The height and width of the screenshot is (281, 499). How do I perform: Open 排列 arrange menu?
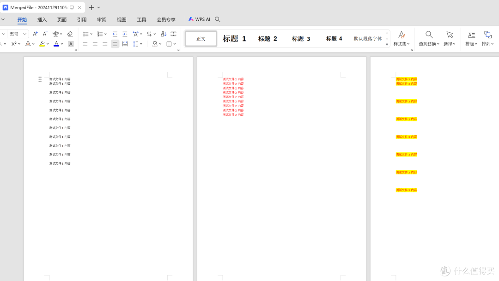(487, 38)
